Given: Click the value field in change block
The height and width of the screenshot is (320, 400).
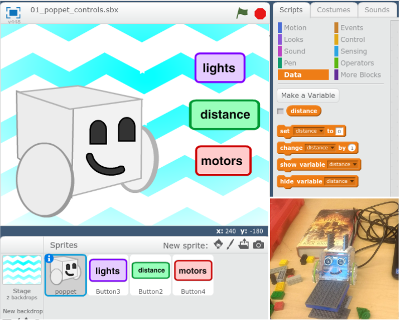Looking at the screenshot, I should pyautogui.click(x=352, y=148).
